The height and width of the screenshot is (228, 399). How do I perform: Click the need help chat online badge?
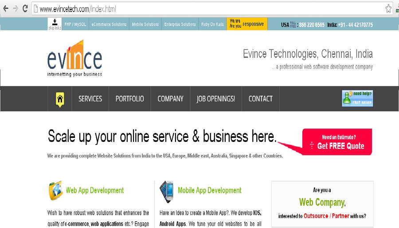click(x=357, y=98)
